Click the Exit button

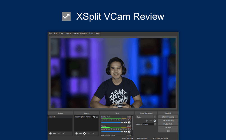(168, 131)
